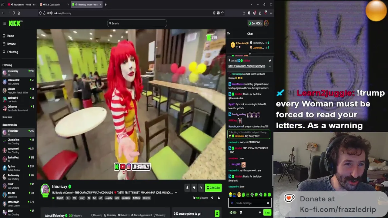Open Grizzway channel in sidebar
The width and height of the screenshot is (388, 218).
[x=18, y=108]
